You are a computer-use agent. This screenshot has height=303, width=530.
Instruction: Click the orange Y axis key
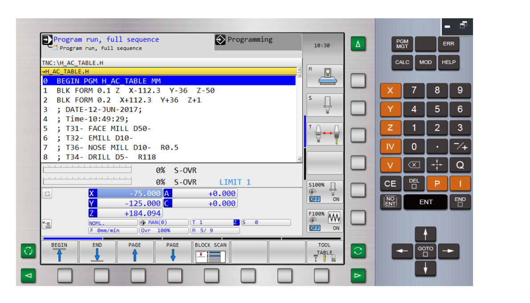pyautogui.click(x=391, y=109)
